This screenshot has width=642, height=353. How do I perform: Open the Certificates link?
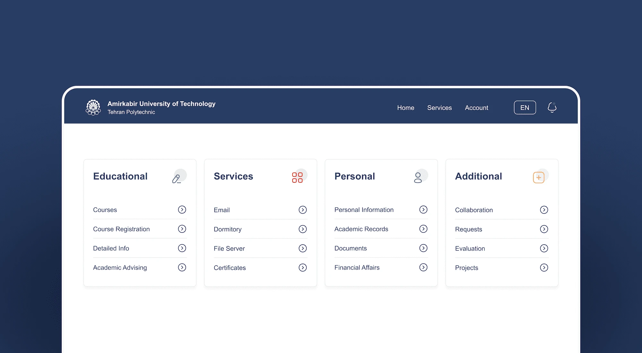click(x=230, y=268)
